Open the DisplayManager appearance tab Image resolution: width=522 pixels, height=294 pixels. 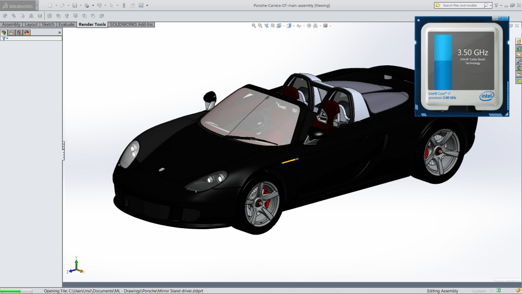click(x=27, y=32)
